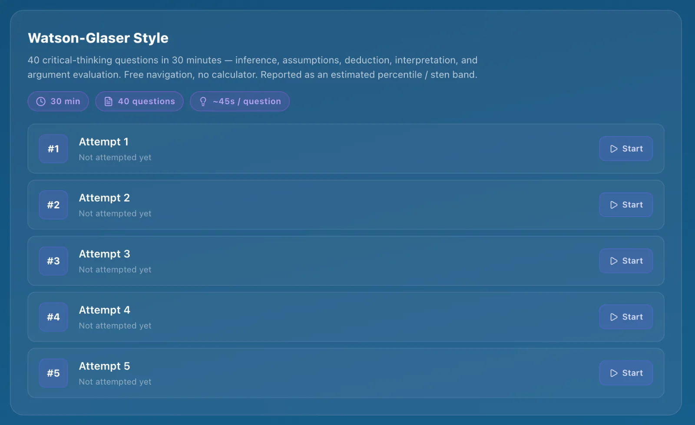
Task: Select the Attempt 3 title text
Action: 104,254
